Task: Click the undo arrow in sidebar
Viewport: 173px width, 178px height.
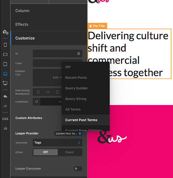Action: (5, 96)
